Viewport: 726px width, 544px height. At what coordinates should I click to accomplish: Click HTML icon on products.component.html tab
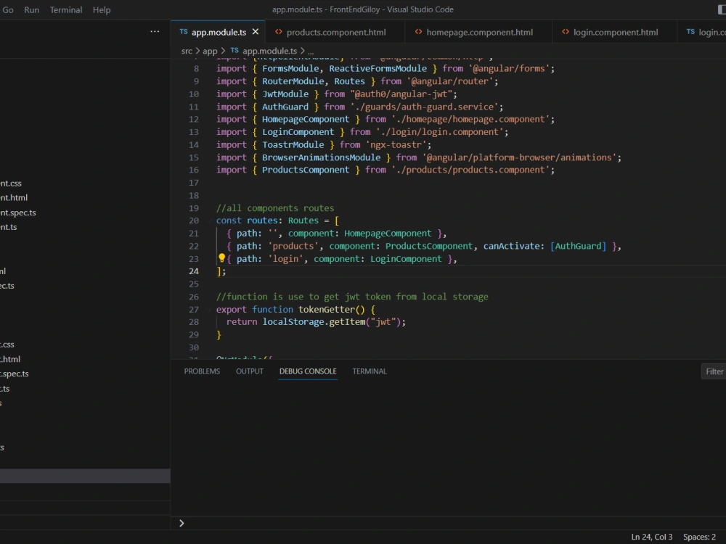(x=278, y=32)
